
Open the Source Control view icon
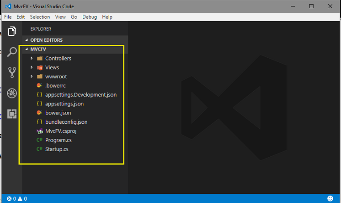(12, 72)
